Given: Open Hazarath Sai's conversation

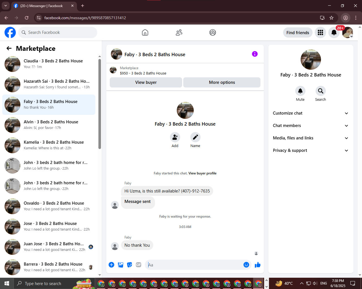Looking at the screenshot, I should tap(49, 84).
